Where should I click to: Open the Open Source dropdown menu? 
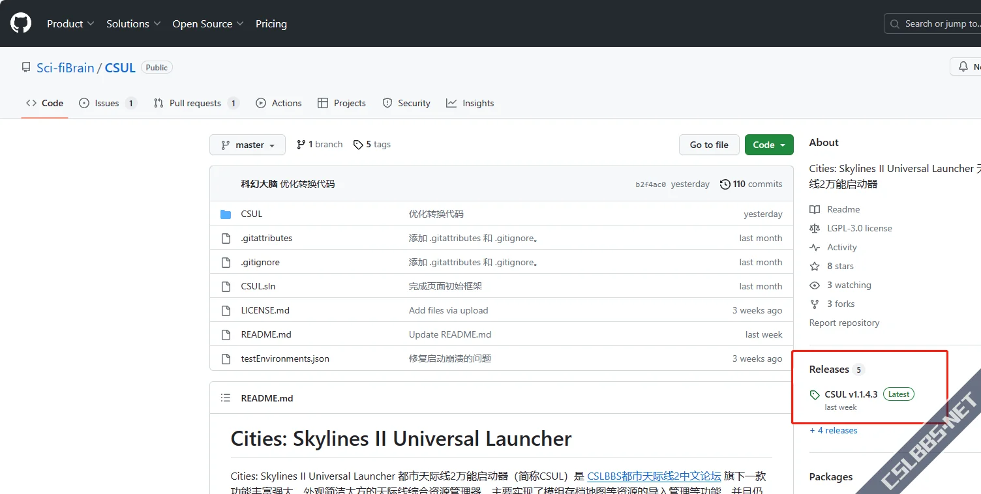pyautogui.click(x=208, y=23)
